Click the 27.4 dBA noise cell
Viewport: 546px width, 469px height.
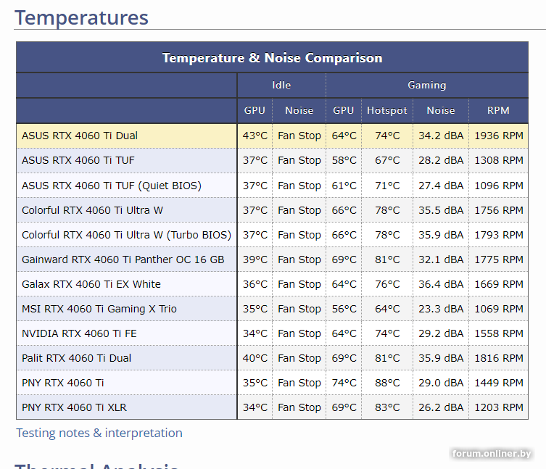[x=441, y=186]
